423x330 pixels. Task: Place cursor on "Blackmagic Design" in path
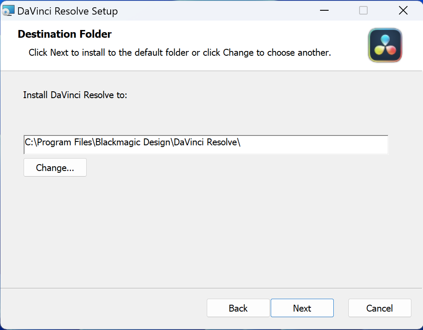click(x=133, y=143)
